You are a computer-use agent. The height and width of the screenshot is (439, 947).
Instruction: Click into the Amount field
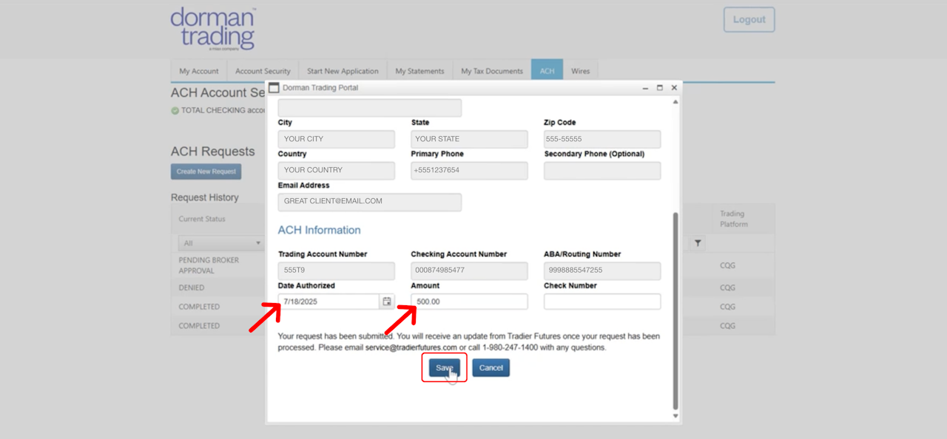pyautogui.click(x=469, y=302)
